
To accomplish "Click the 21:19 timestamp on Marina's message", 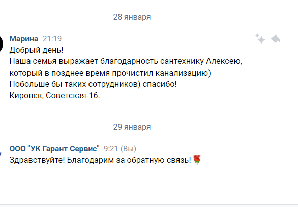I will tap(52, 39).
